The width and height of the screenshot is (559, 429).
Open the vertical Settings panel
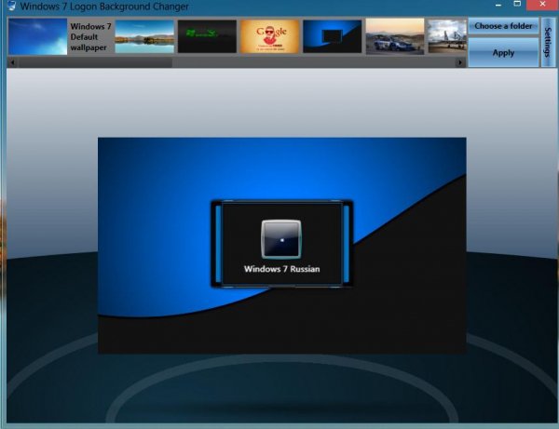[x=549, y=43]
